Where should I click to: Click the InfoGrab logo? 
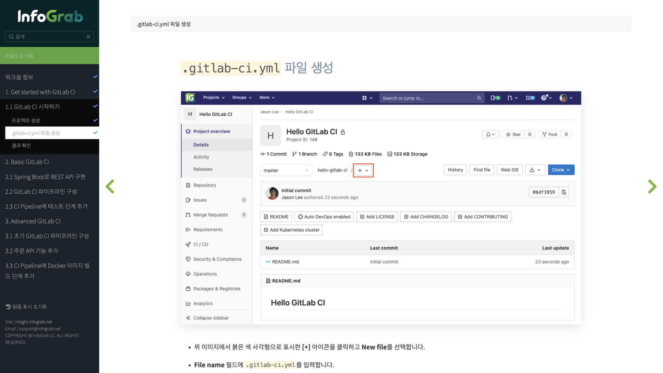coord(50,16)
